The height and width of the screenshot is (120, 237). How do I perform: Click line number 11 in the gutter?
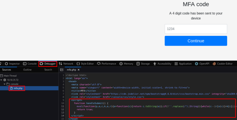(63, 106)
